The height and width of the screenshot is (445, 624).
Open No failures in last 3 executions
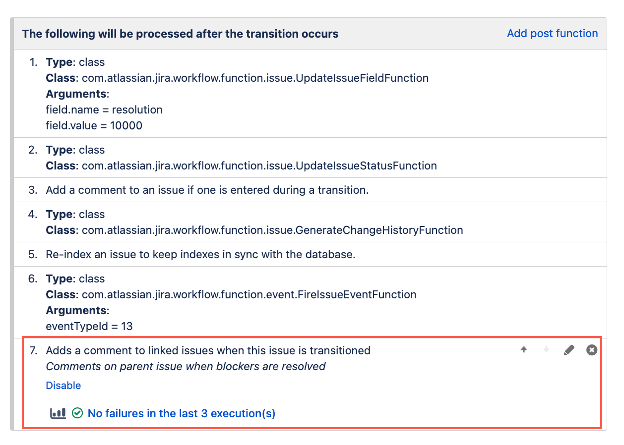click(182, 413)
